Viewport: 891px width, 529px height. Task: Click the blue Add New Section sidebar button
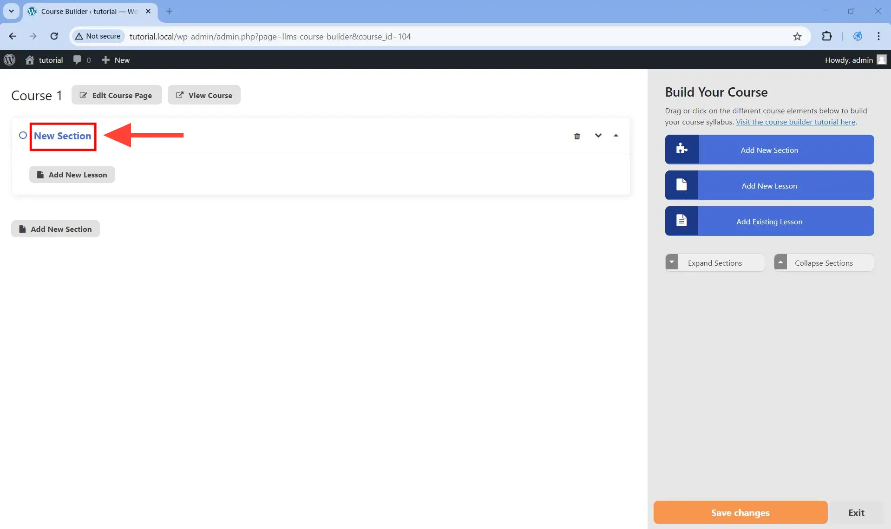(x=769, y=150)
